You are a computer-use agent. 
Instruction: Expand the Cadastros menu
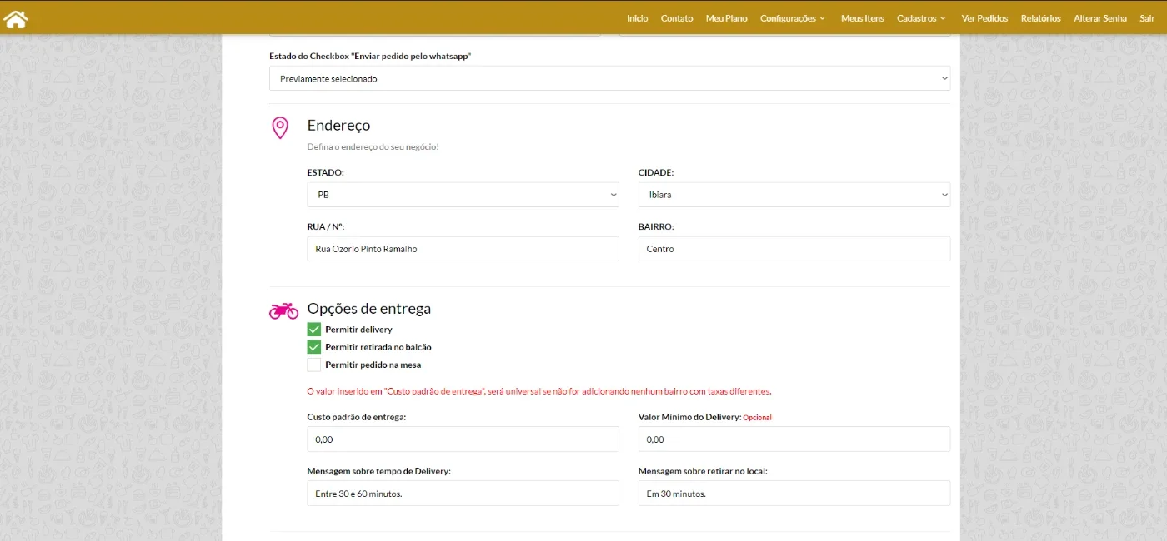pyautogui.click(x=921, y=18)
